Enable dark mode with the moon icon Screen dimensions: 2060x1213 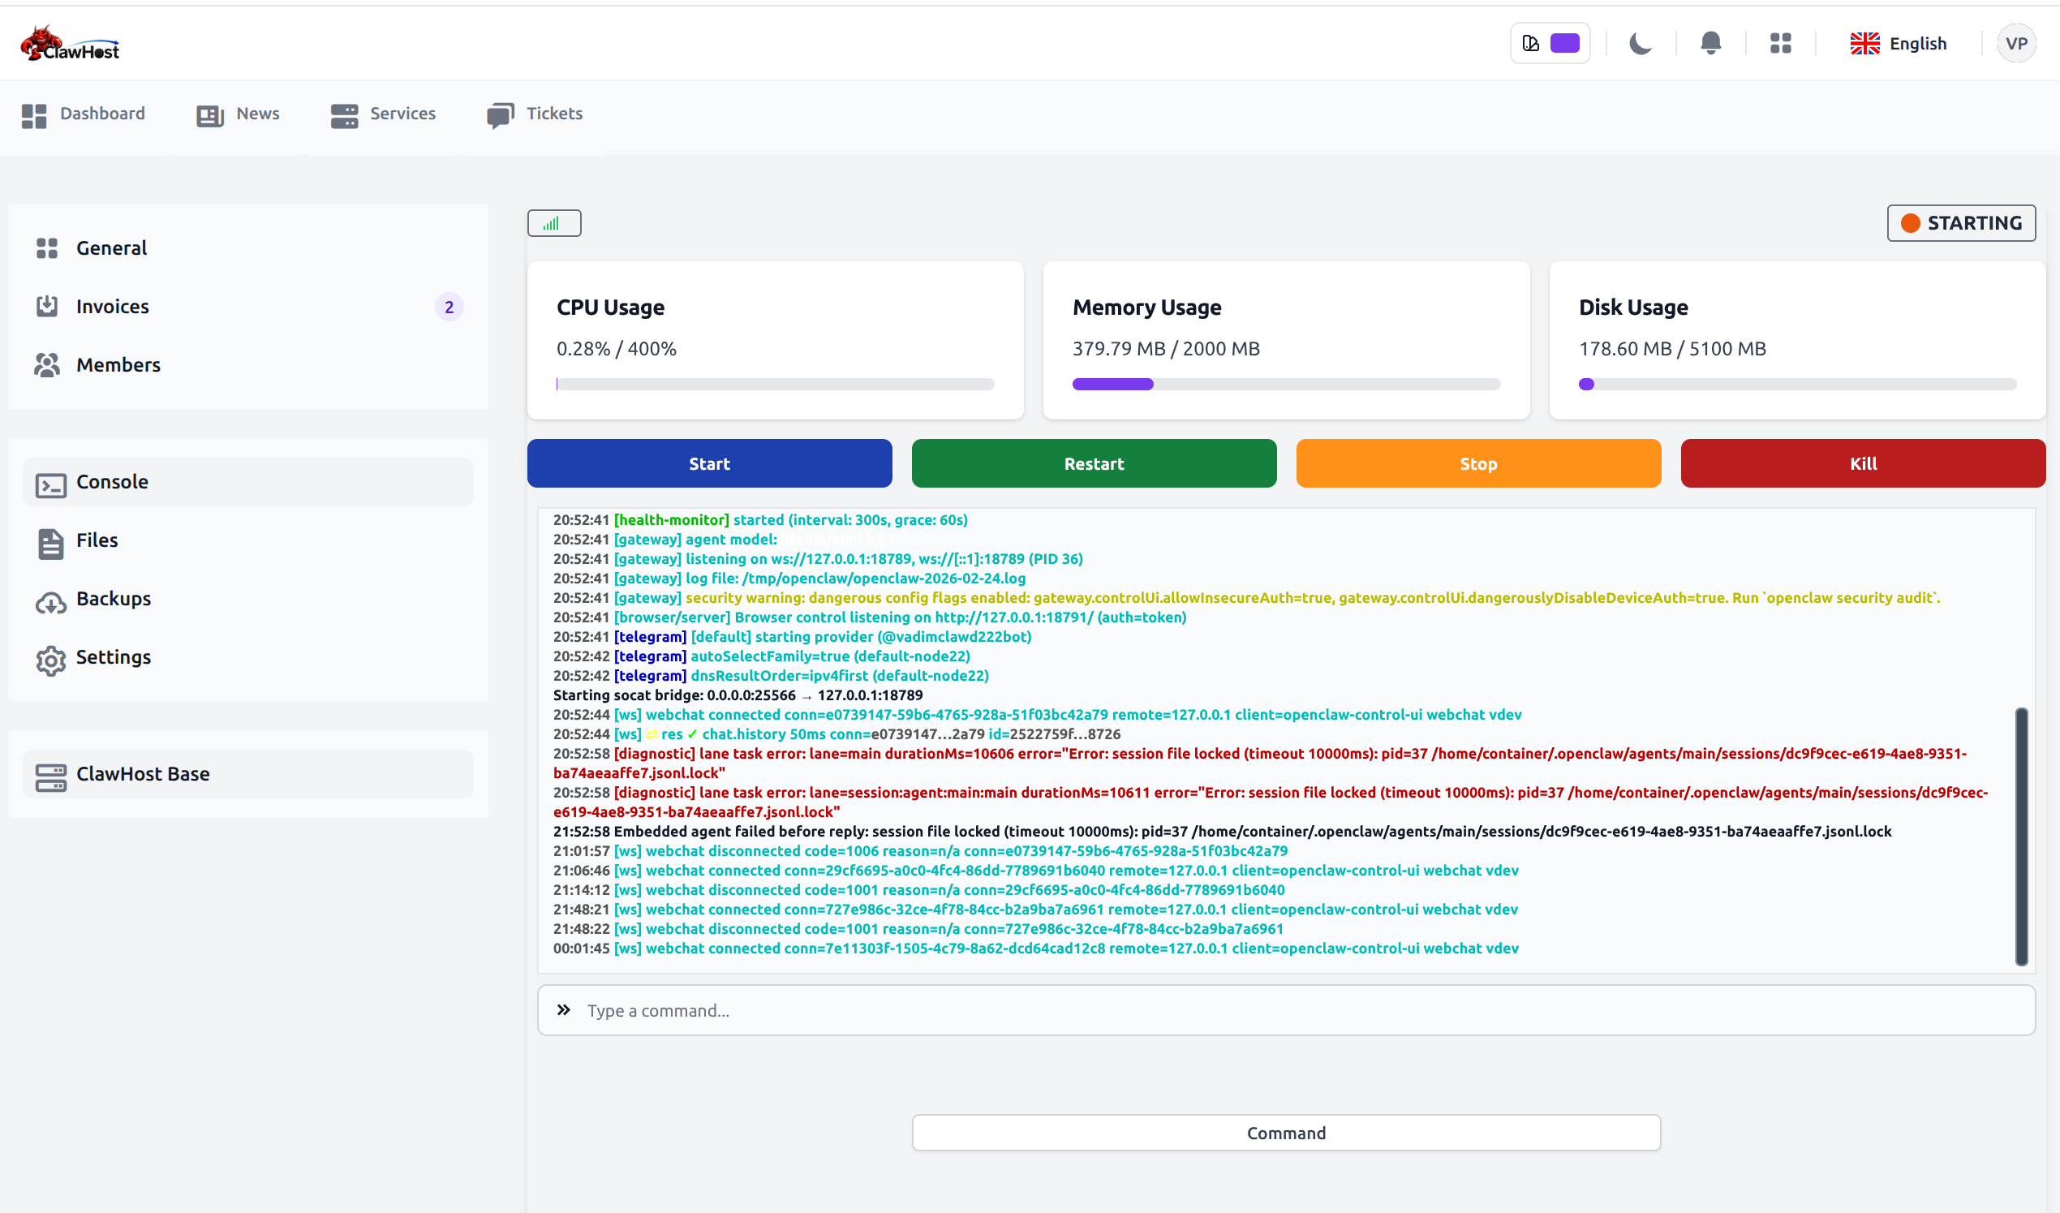click(1641, 42)
